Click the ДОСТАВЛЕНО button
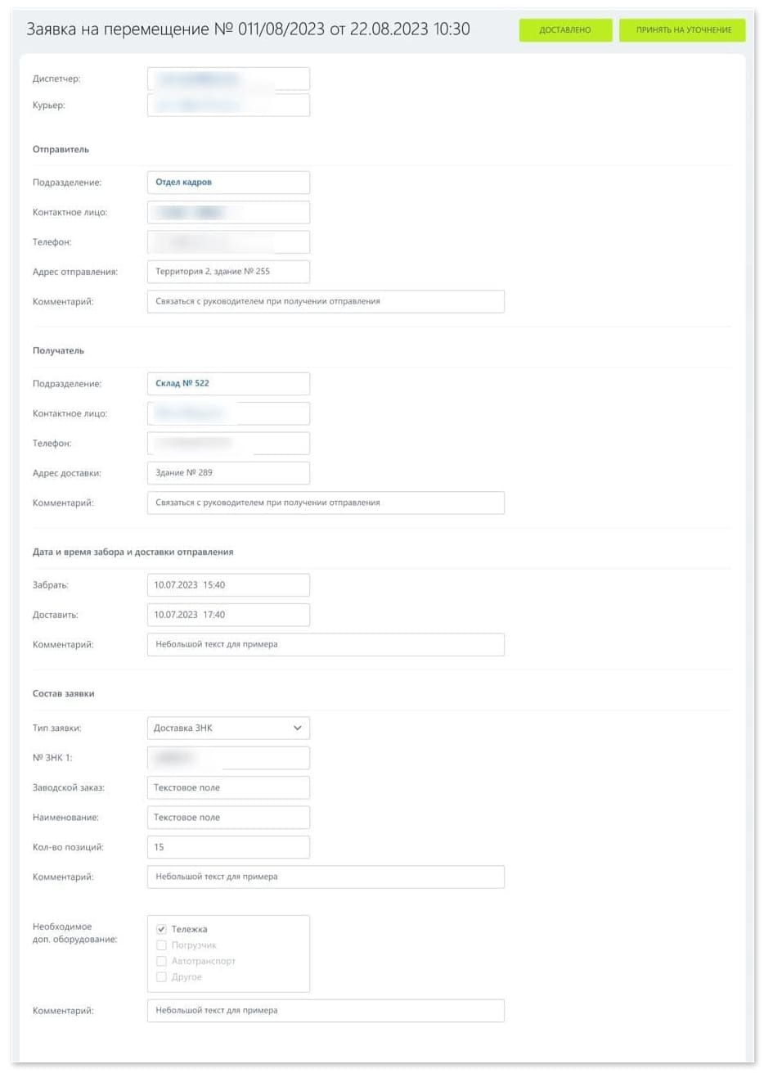Image resolution: width=764 pixels, height=1073 pixels. coord(565,30)
